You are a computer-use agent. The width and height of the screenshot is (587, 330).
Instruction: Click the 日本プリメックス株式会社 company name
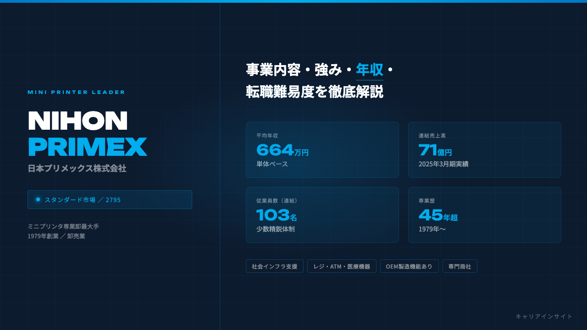(x=77, y=168)
